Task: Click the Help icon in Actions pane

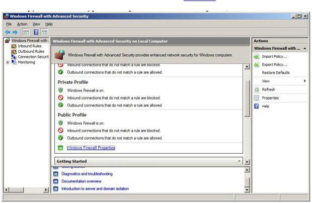Action: coord(257,106)
